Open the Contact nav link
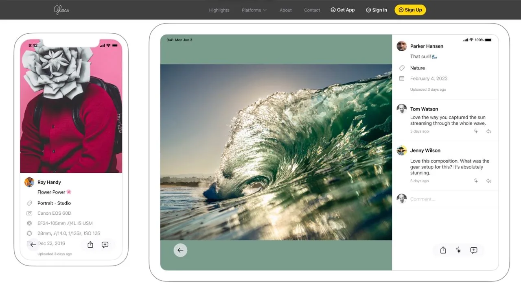The width and height of the screenshot is (521, 292). click(312, 10)
